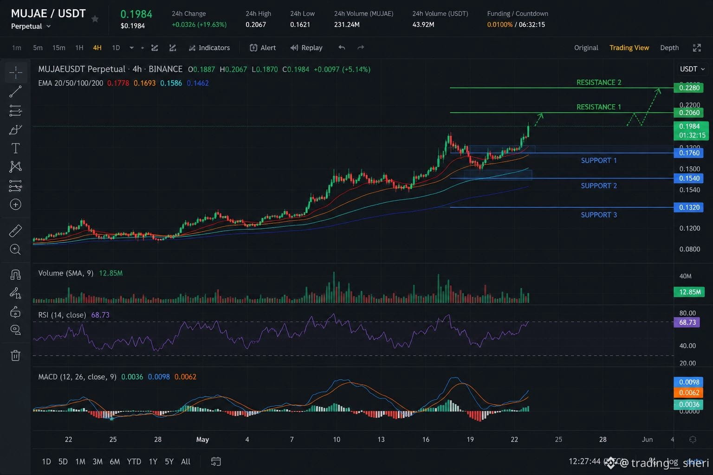Open more timeframe intervals dropdown
Viewport: 713px width, 475px height.
tap(131, 48)
